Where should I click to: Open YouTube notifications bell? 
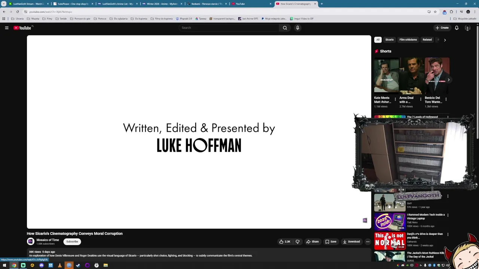(x=457, y=28)
